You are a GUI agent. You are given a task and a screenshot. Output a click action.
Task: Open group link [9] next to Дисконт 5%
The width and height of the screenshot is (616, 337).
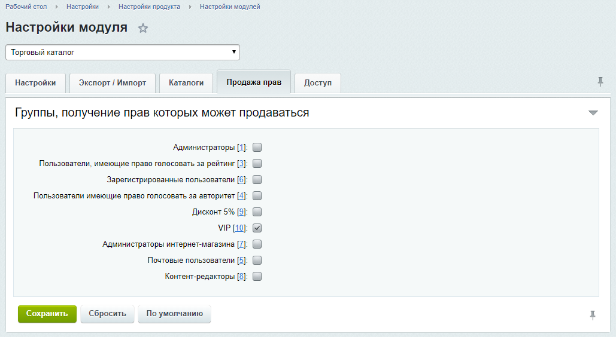tap(241, 212)
